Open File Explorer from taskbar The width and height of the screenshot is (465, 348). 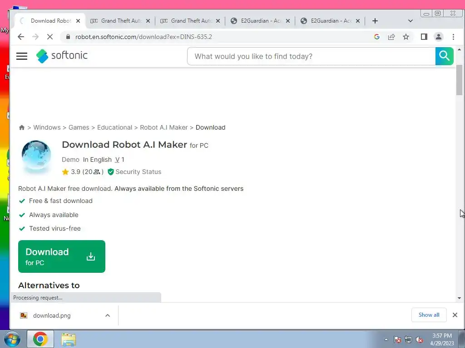click(69, 339)
